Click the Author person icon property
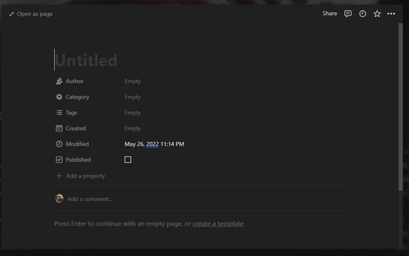409x256 pixels. (x=59, y=81)
